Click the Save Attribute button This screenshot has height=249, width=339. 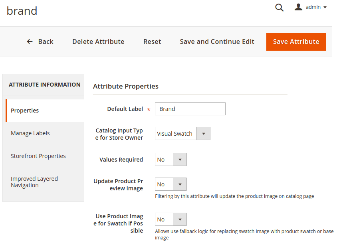[296, 41]
